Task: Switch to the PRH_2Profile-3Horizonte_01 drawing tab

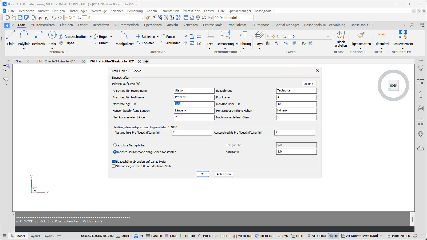Action: click(x=56, y=61)
